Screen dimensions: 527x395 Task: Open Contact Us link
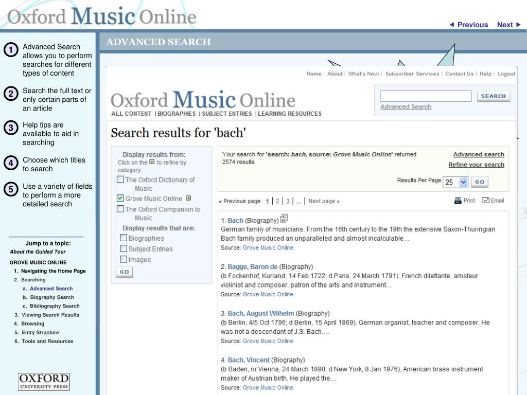[x=460, y=74]
